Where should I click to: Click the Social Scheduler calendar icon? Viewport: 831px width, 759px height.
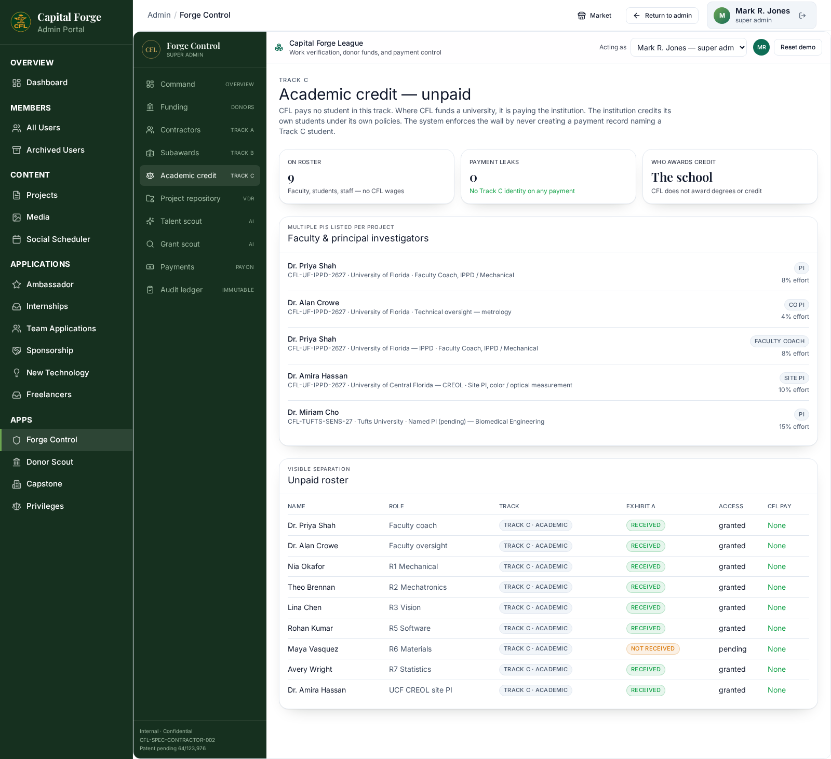pyautogui.click(x=17, y=239)
